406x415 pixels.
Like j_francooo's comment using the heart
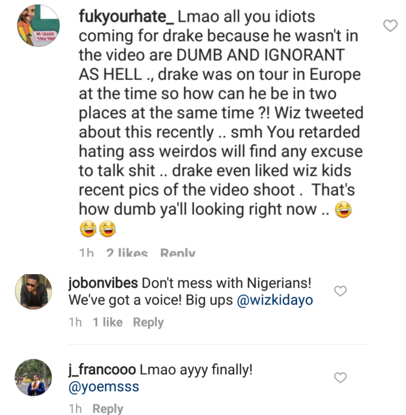[x=341, y=378]
